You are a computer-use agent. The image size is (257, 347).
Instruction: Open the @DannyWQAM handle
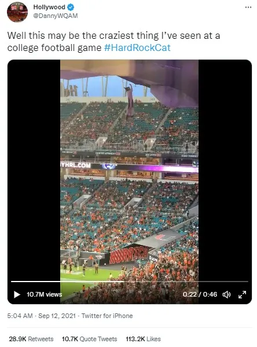click(x=56, y=16)
